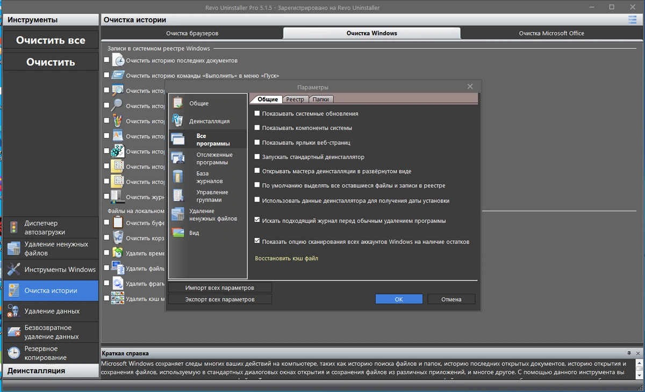This screenshot has height=392, width=645.
Task: Enable Показывать компоненты системы
Action: coord(257,128)
